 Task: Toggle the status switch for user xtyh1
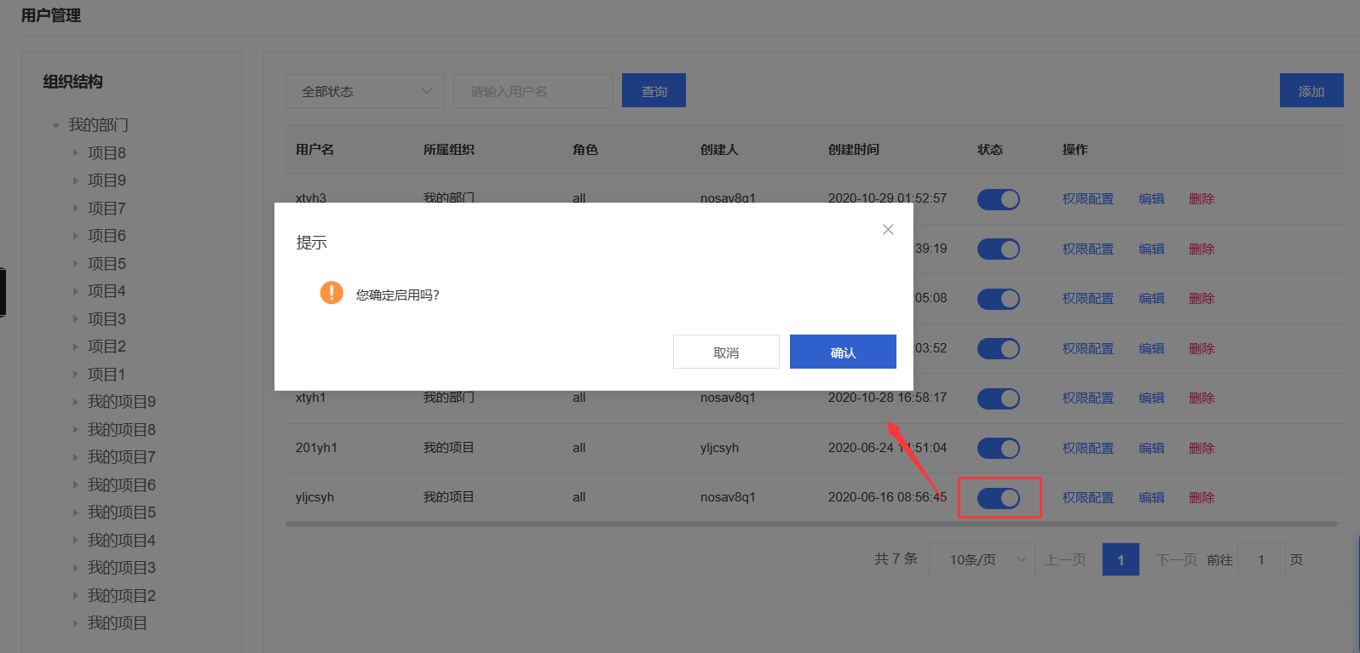pos(999,398)
